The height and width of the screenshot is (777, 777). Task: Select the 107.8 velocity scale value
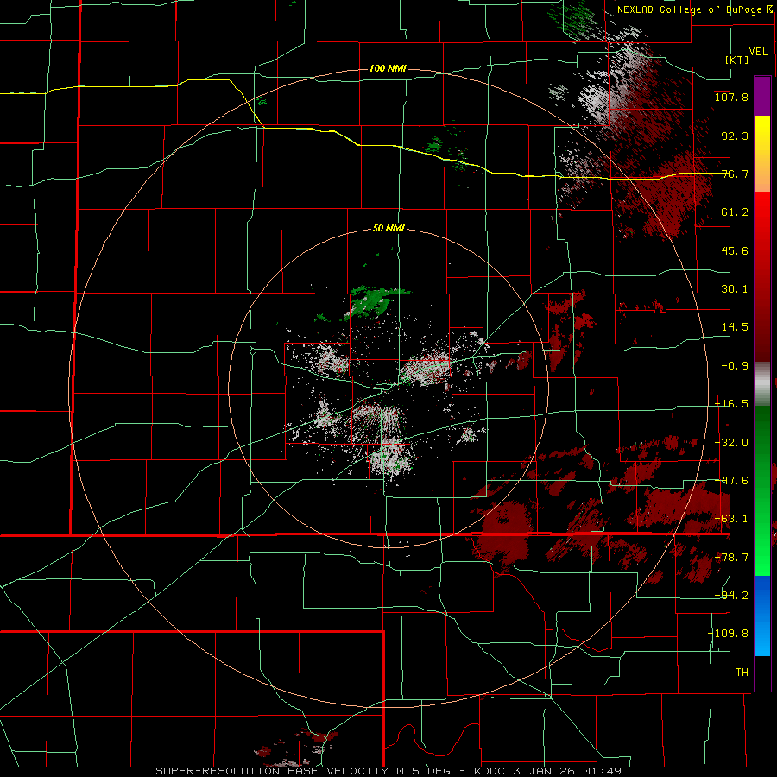pyautogui.click(x=731, y=97)
